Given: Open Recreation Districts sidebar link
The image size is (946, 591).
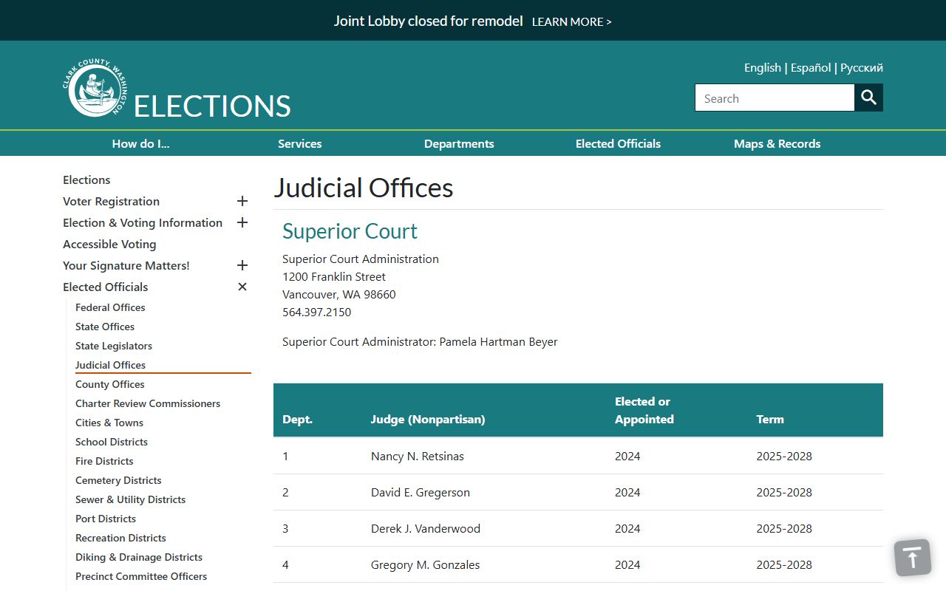Looking at the screenshot, I should point(120,538).
